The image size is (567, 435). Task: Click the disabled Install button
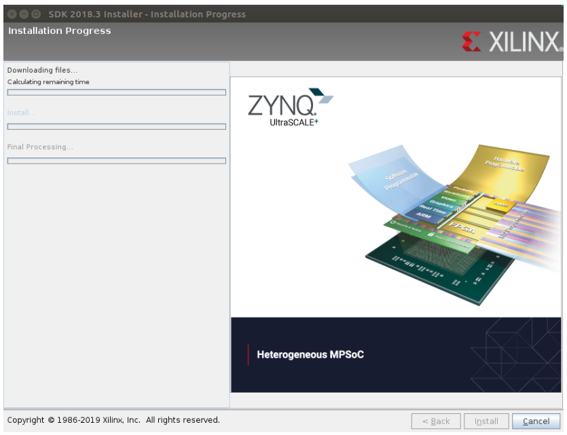tap(486, 421)
